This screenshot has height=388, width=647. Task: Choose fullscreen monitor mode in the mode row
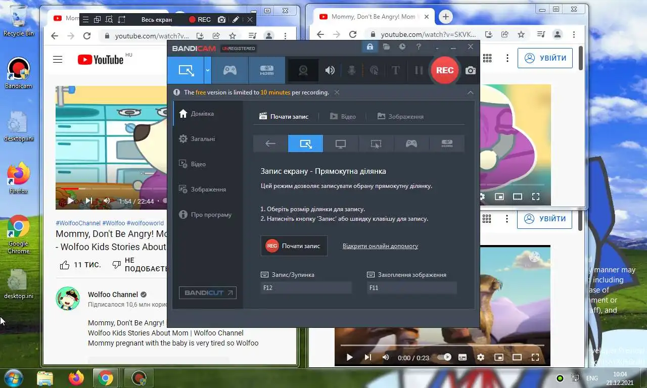341,143
